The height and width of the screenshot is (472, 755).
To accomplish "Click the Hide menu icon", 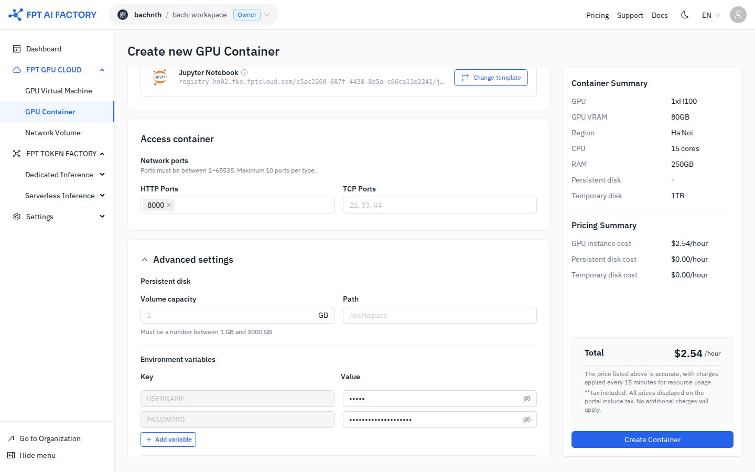I will point(11,455).
